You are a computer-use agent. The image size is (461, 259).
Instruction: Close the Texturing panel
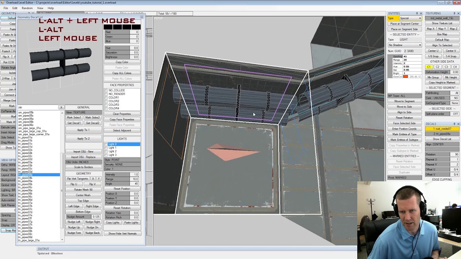point(458,14)
